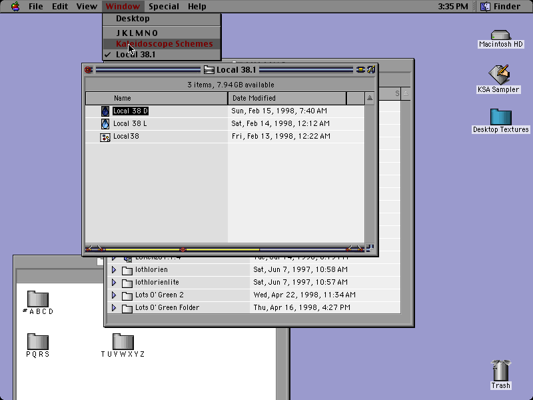
Task: Click the Thu, Apr 16, 1998 date cell
Action: click(x=302, y=307)
